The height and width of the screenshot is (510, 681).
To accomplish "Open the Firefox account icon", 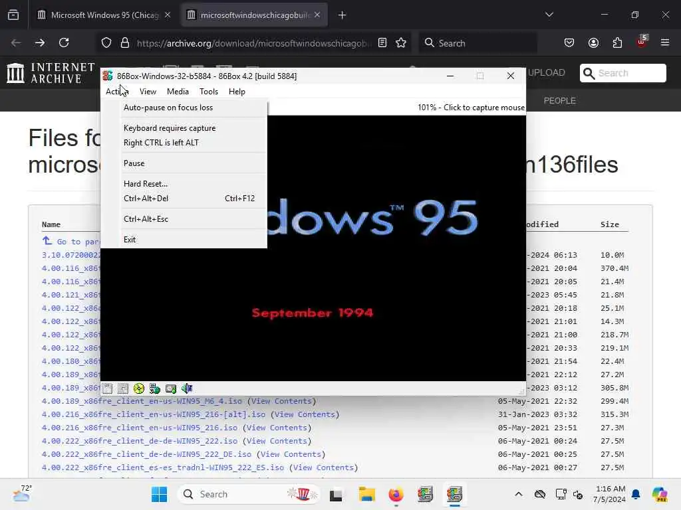I will click(593, 43).
